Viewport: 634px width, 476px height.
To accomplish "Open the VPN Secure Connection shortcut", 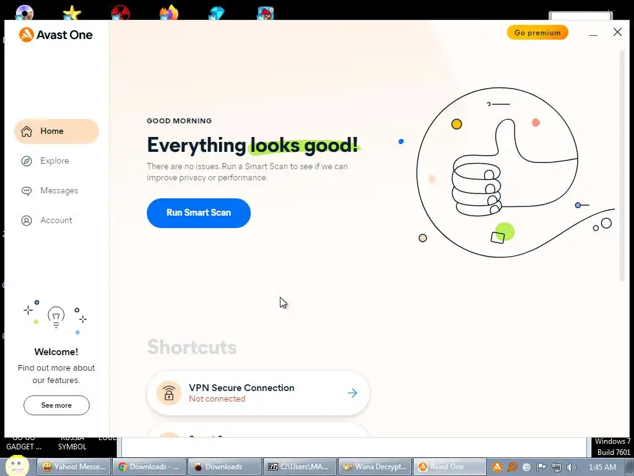I will 258,393.
